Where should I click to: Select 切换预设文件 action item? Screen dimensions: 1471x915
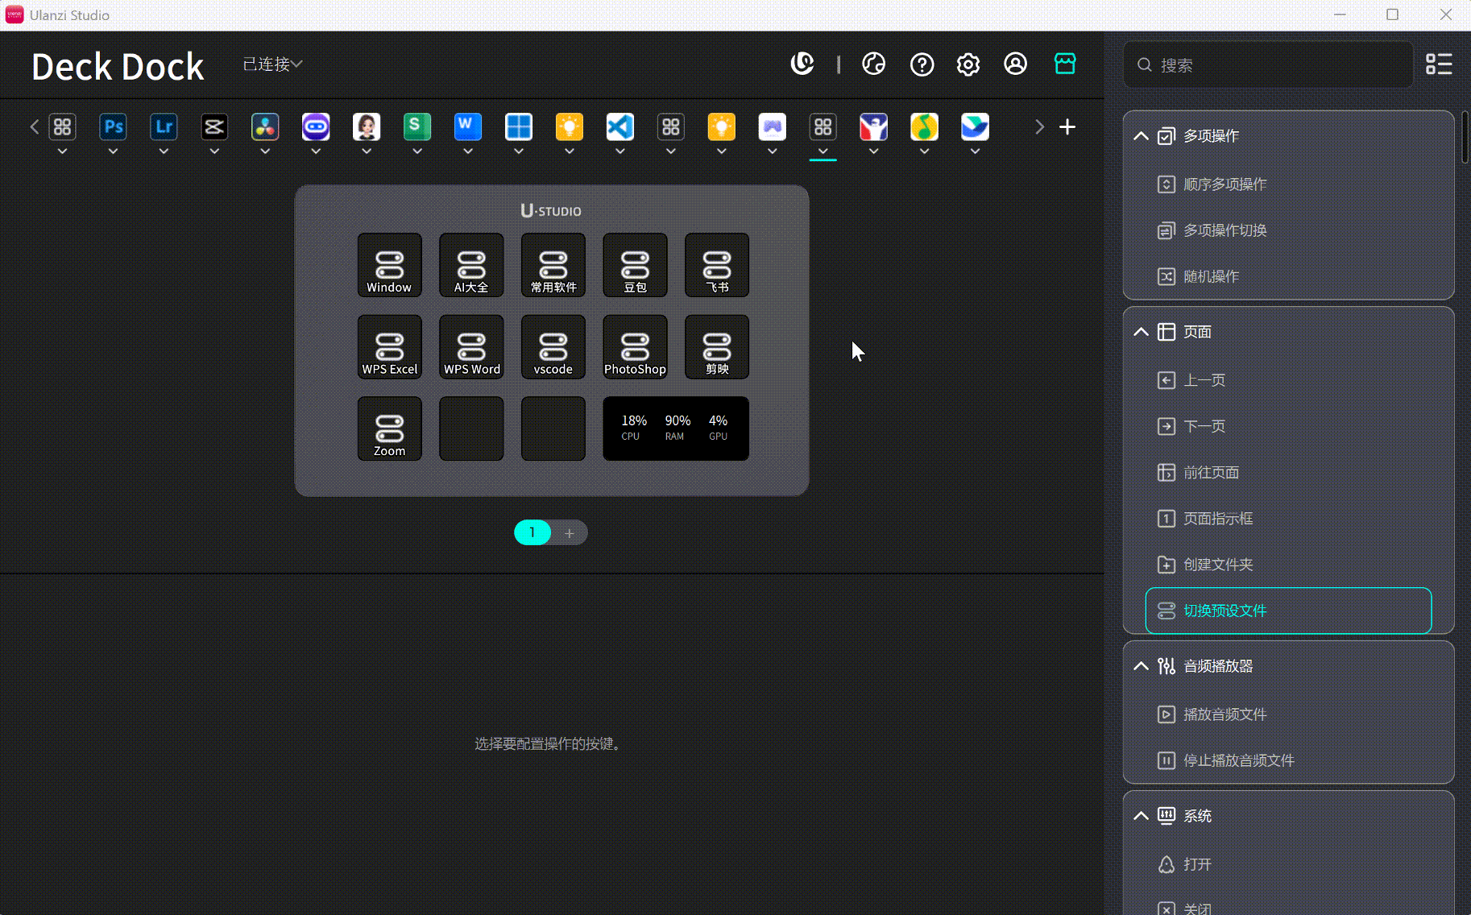click(x=1287, y=611)
